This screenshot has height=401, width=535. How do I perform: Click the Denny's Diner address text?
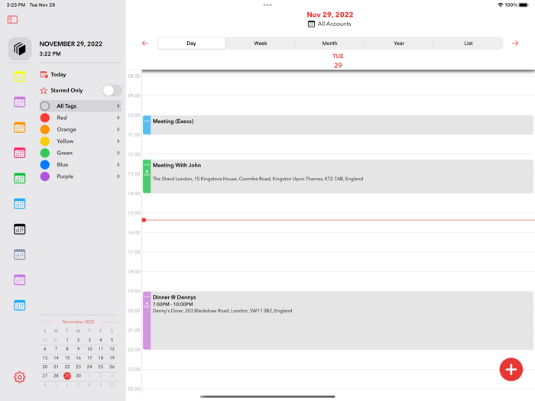(x=222, y=311)
